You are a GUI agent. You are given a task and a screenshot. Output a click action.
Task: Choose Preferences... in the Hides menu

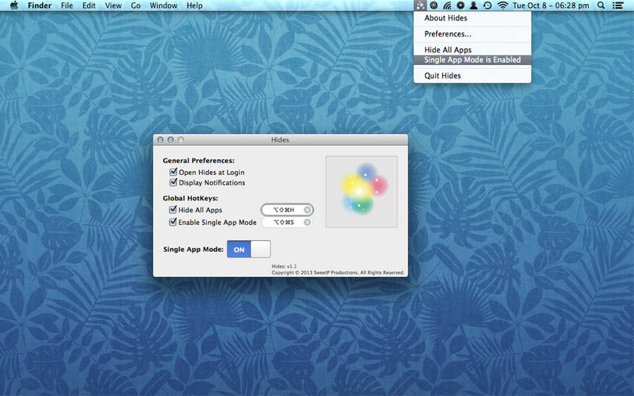click(448, 34)
